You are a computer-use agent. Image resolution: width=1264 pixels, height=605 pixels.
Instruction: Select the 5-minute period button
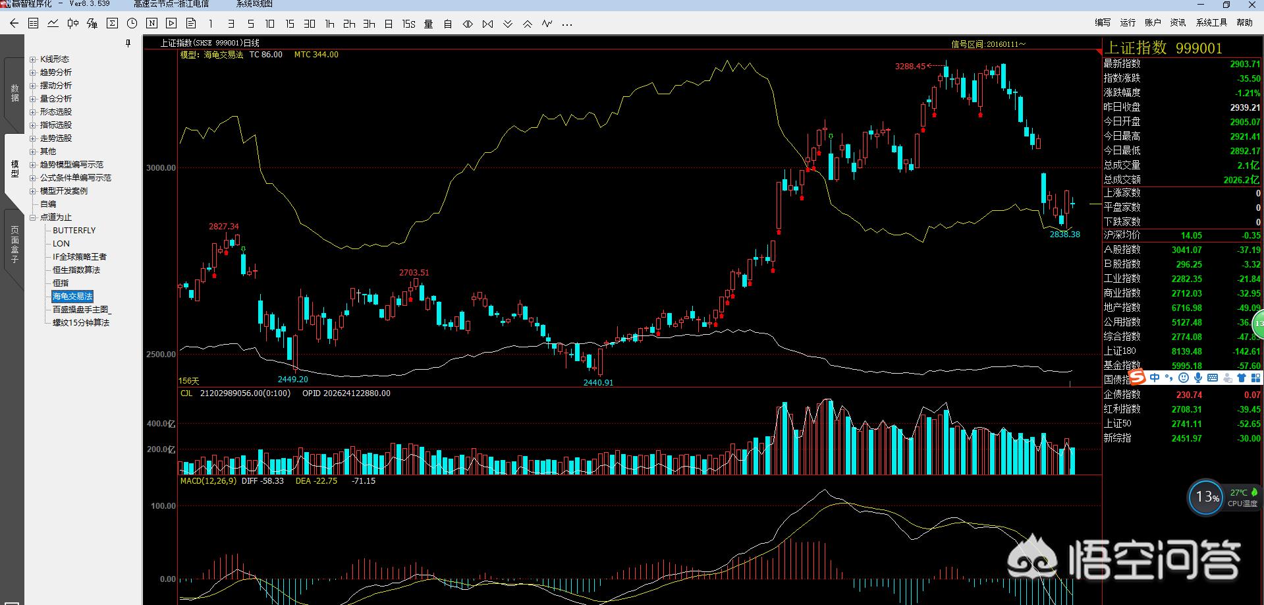pyautogui.click(x=250, y=24)
